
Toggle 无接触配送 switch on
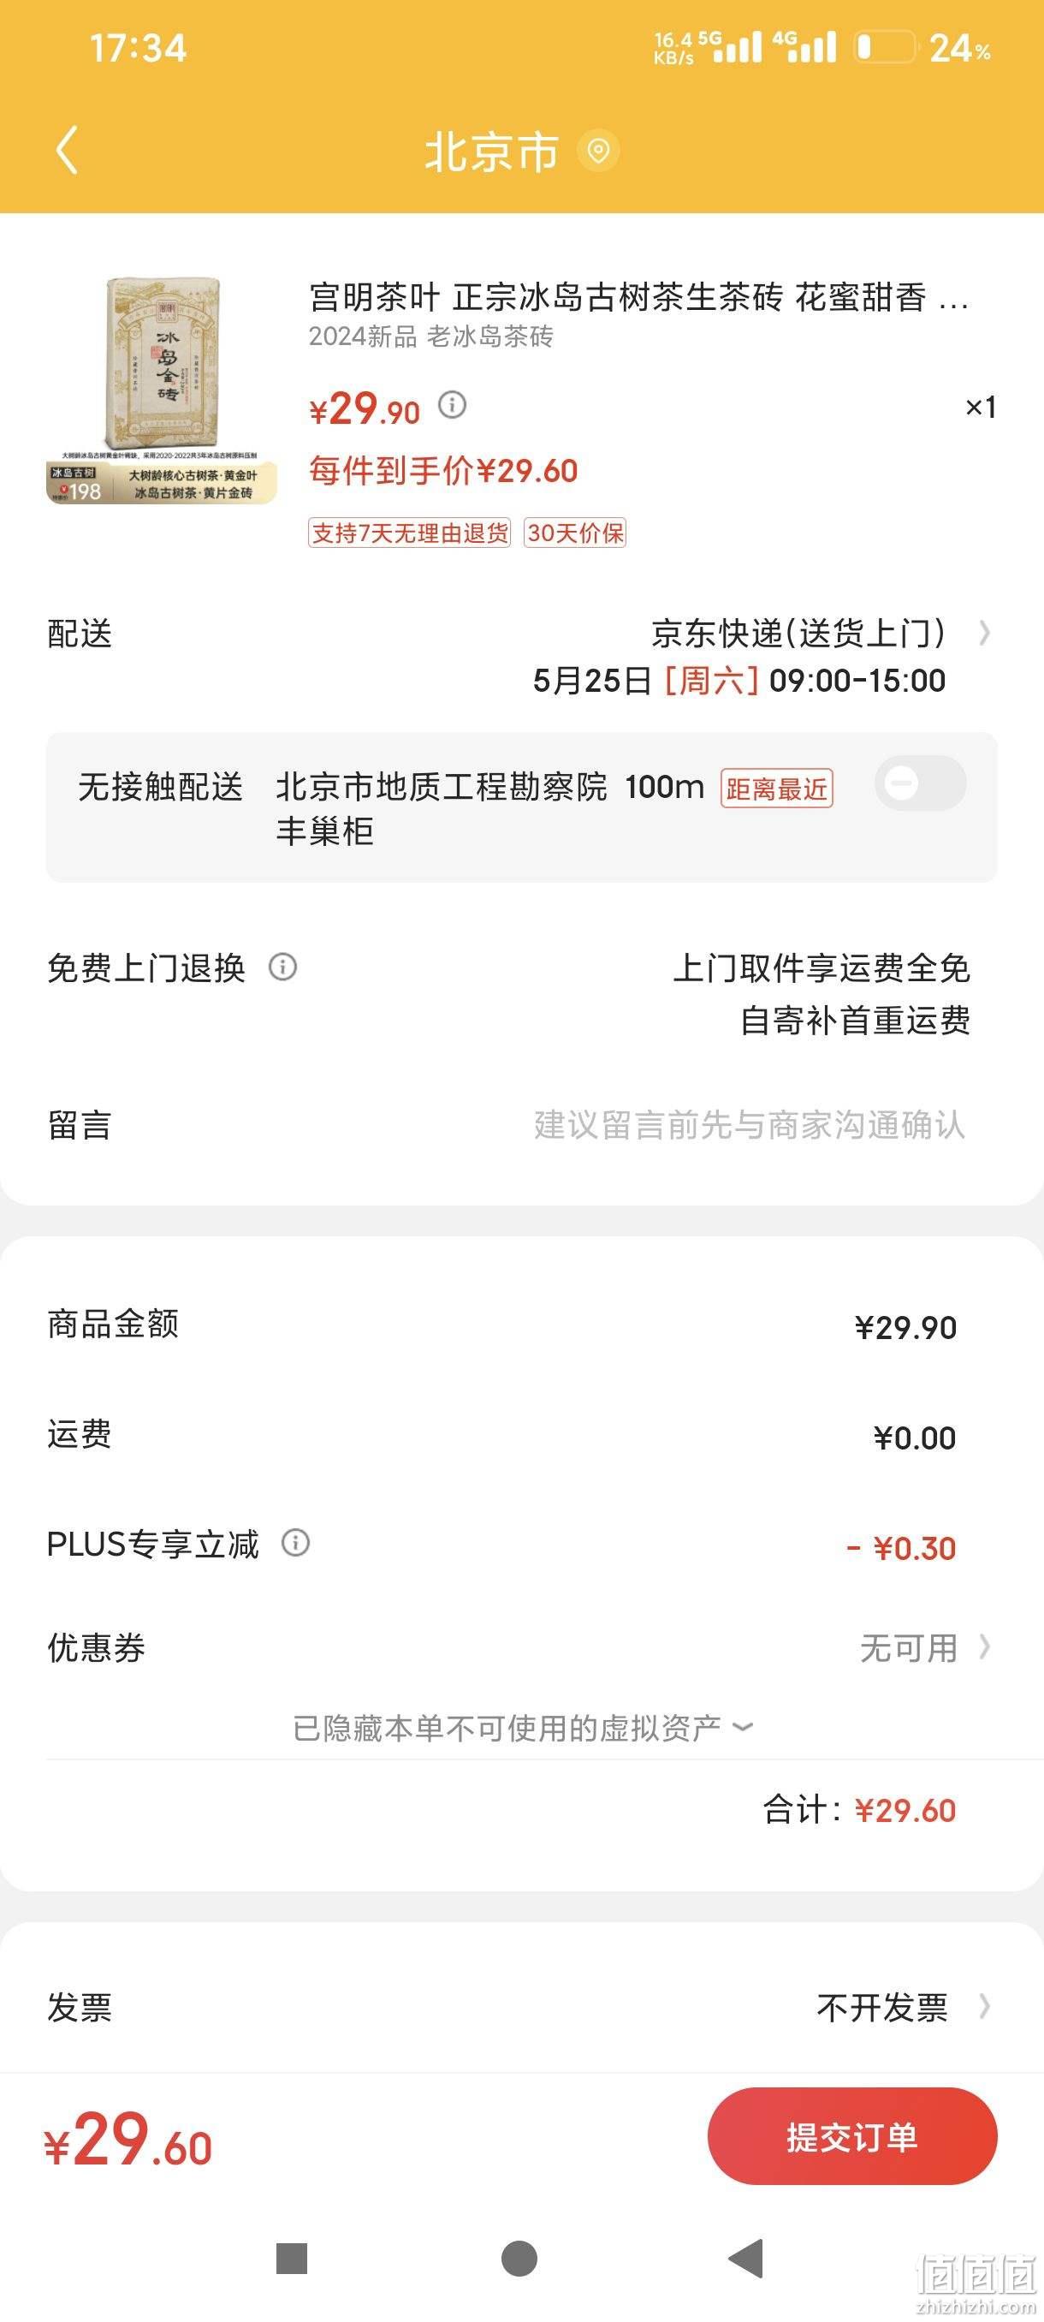click(920, 783)
